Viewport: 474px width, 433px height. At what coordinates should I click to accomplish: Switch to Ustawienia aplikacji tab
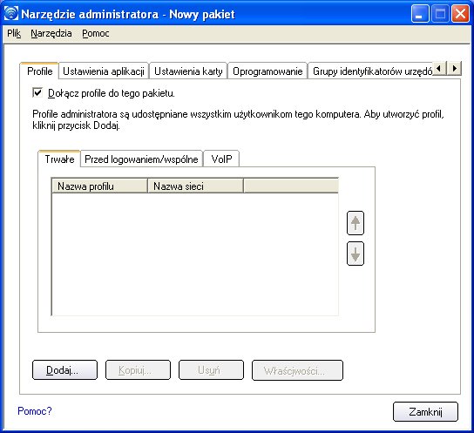click(104, 71)
